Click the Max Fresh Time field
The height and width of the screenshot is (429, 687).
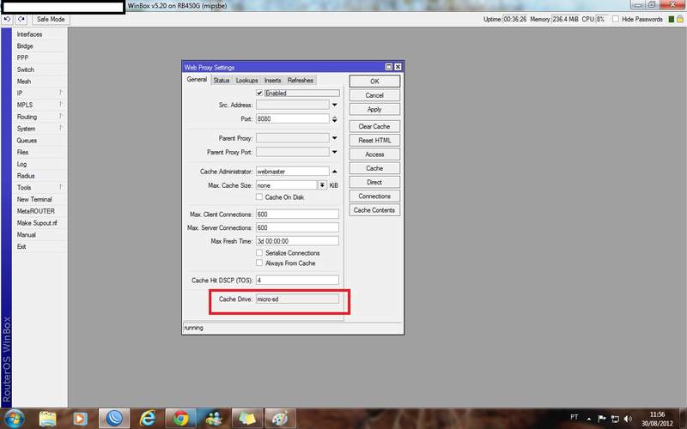pos(297,241)
